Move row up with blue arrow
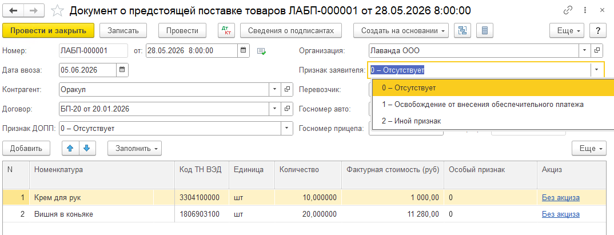This screenshot has width=614, height=235. 70,149
